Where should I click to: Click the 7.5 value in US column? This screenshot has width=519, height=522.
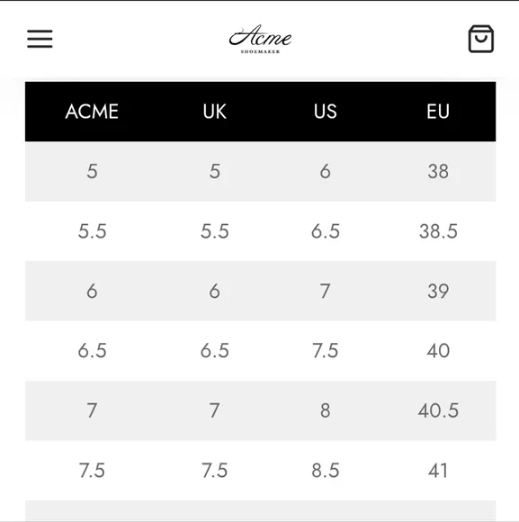point(325,351)
